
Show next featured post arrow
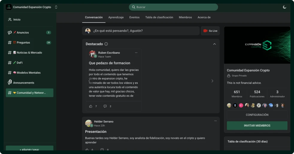pos(212,81)
